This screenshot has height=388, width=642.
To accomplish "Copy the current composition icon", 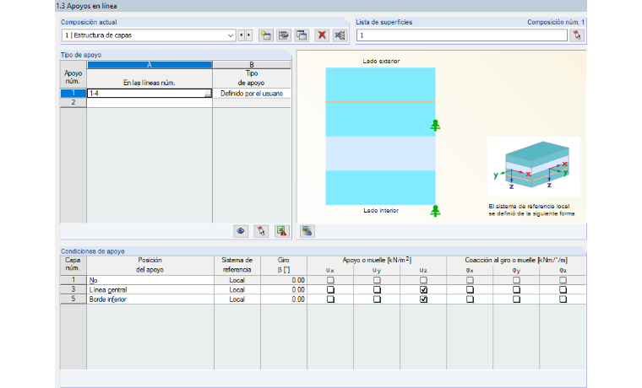I will point(302,35).
